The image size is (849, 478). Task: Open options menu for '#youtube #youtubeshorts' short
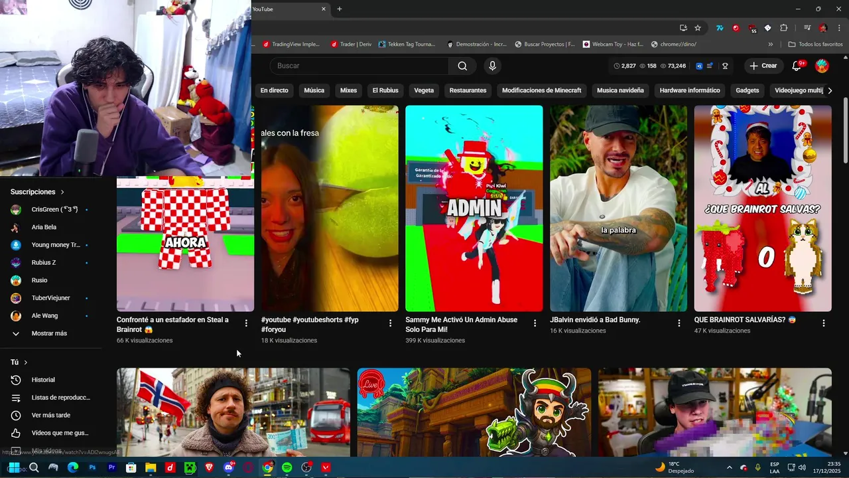pyautogui.click(x=390, y=323)
